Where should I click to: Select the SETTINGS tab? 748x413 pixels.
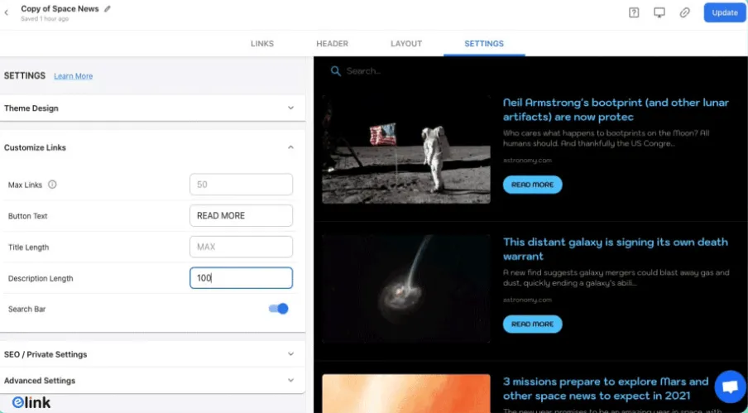[484, 43]
